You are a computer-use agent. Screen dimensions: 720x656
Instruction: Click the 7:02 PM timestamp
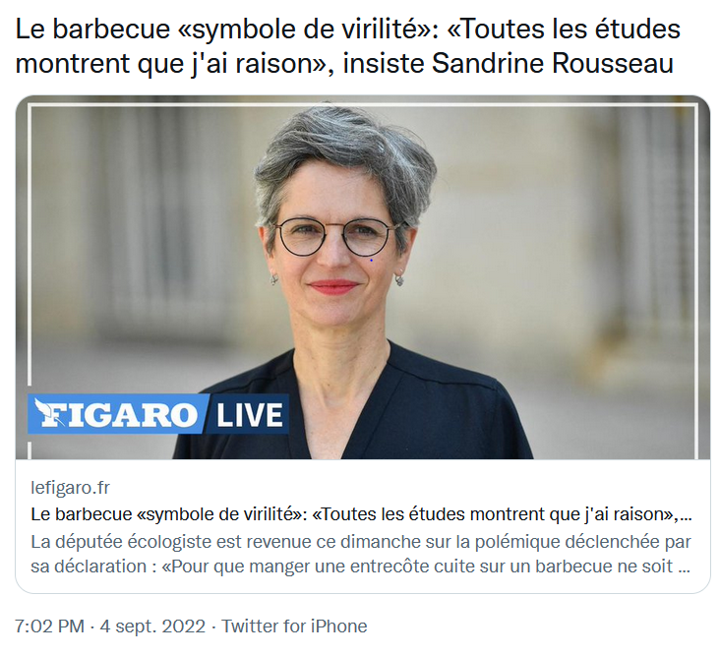(49, 626)
